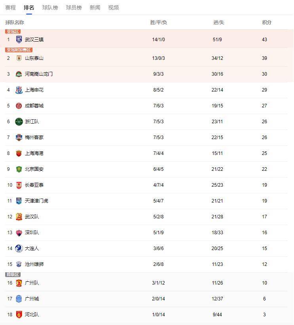Click the 上海海港 team badge
This screenshot has width=294, height=325.
click(x=19, y=153)
